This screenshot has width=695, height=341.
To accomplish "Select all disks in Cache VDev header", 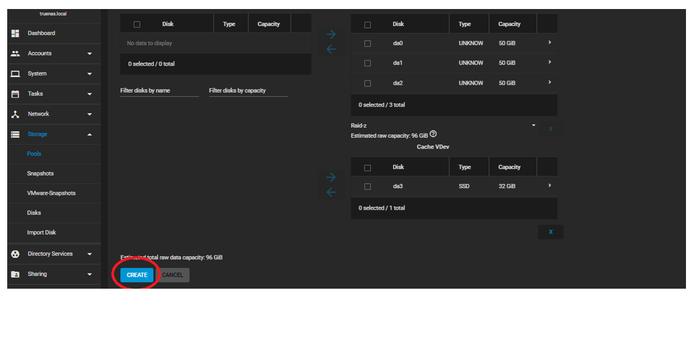I will click(368, 168).
